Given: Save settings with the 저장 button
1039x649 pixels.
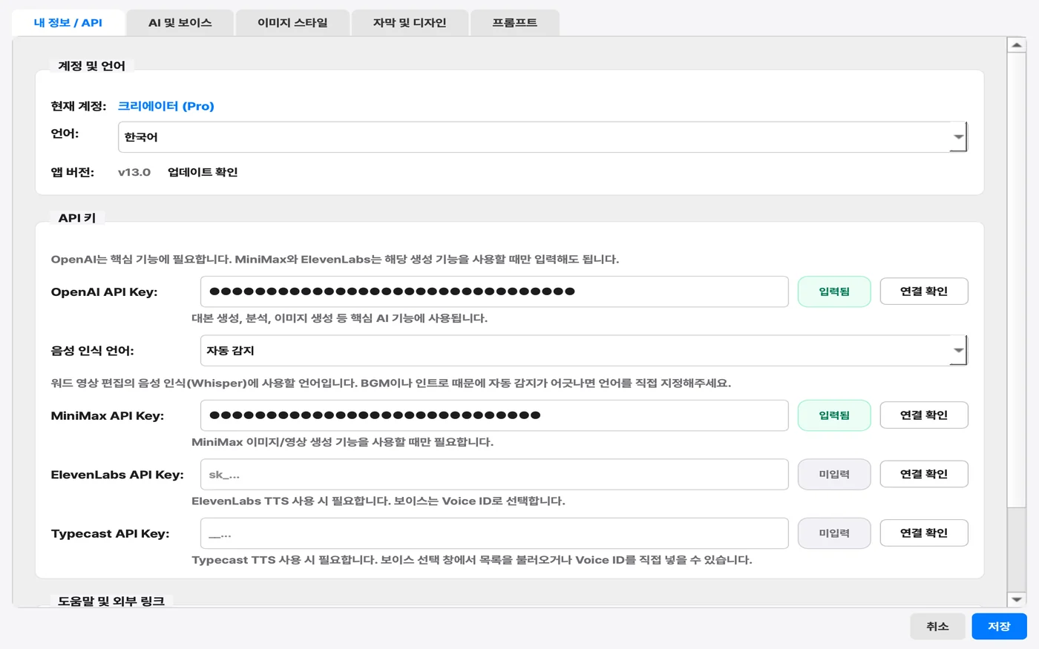Looking at the screenshot, I should (x=999, y=627).
